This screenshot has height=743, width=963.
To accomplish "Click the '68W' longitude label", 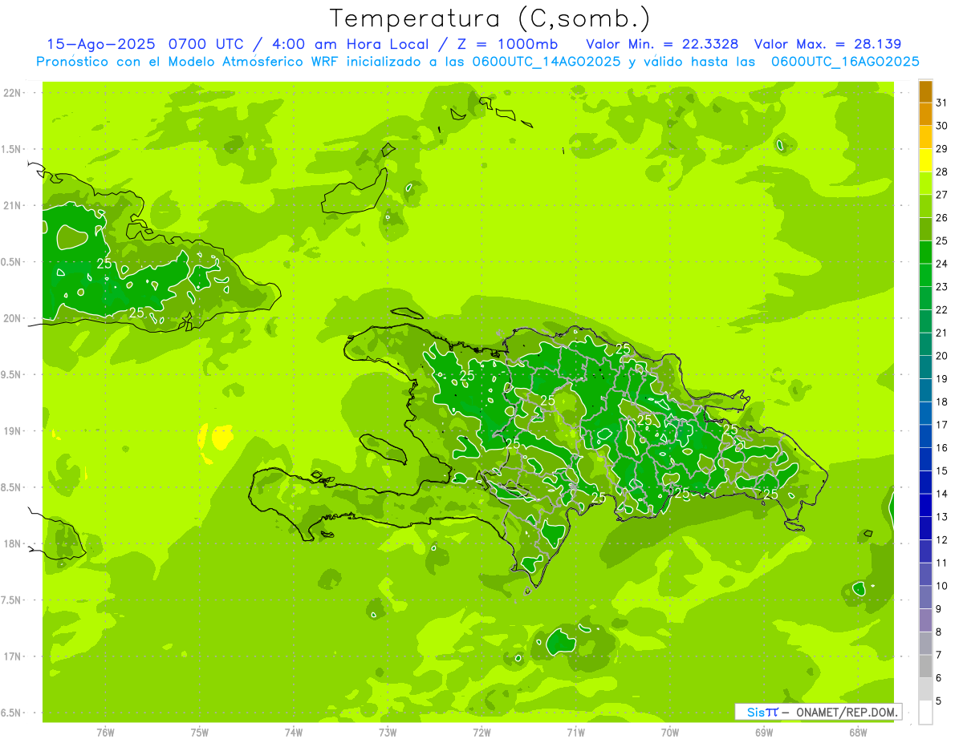I will (x=858, y=733).
